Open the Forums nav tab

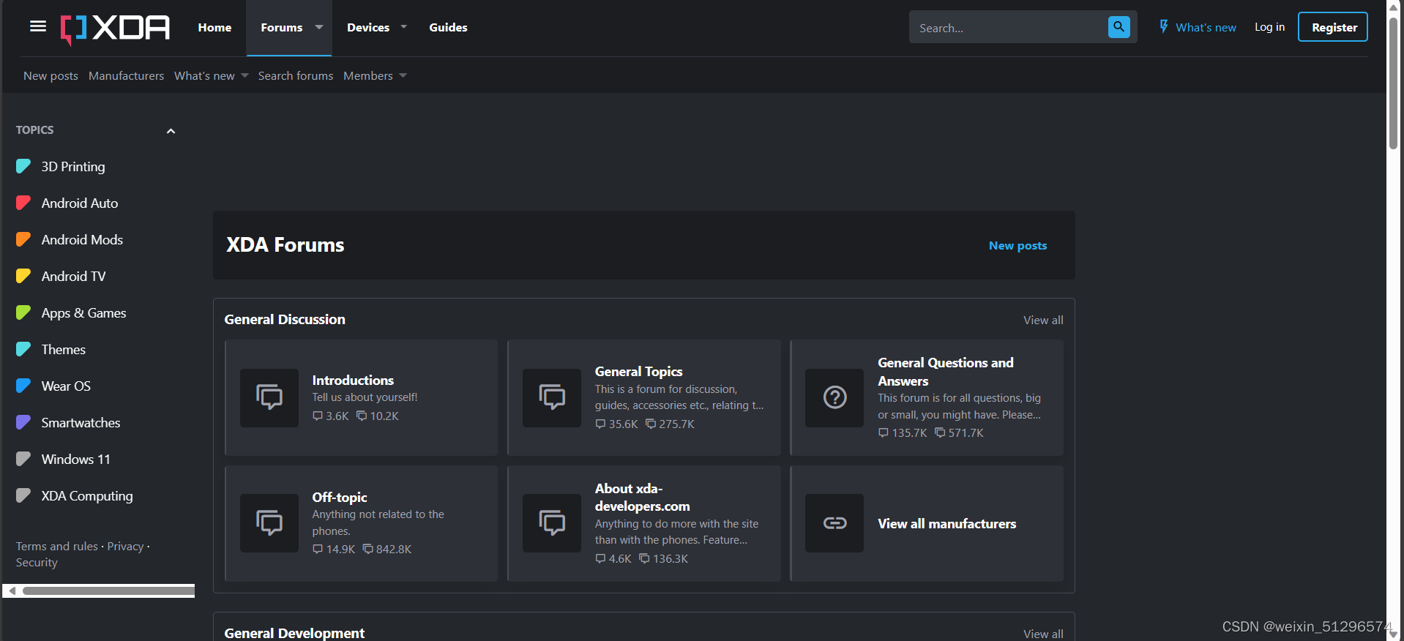282,27
